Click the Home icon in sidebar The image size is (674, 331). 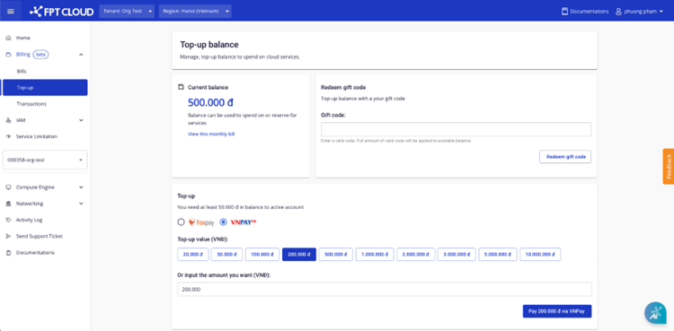tap(8, 38)
